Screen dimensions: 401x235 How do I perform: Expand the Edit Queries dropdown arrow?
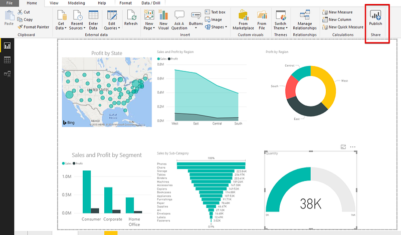[119, 28]
